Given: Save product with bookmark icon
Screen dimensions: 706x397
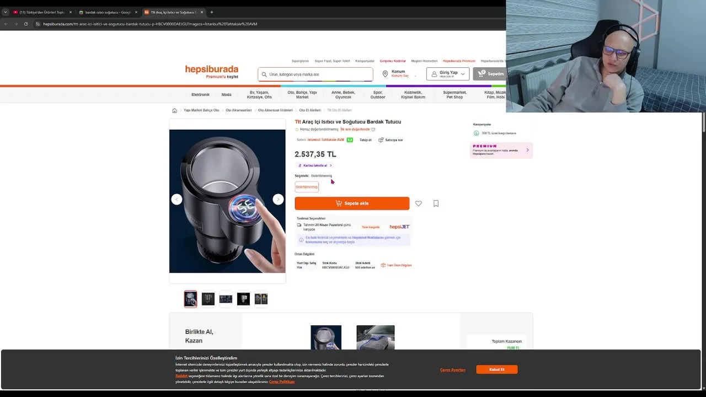Looking at the screenshot, I should 436,203.
